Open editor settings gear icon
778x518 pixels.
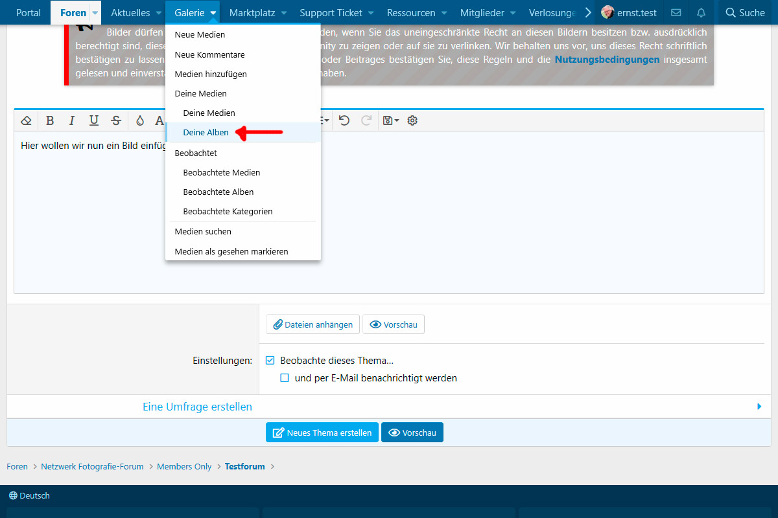click(412, 120)
